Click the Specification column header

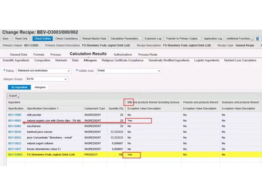[16, 109]
